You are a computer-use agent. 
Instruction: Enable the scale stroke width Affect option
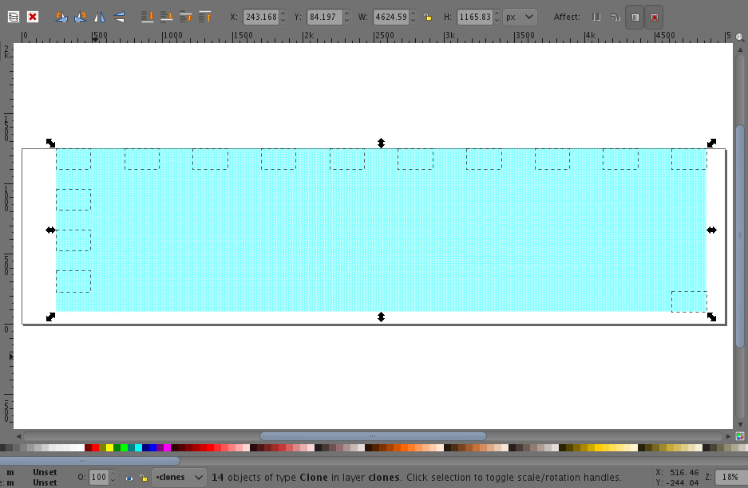pos(596,17)
